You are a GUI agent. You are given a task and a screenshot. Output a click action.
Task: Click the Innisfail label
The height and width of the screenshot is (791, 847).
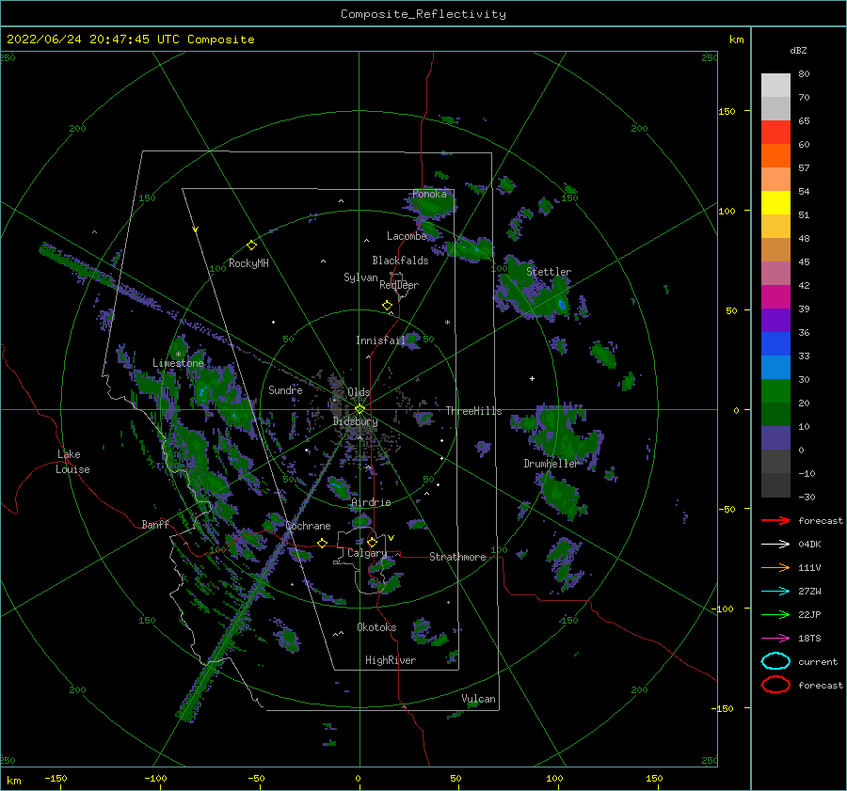pyautogui.click(x=380, y=340)
